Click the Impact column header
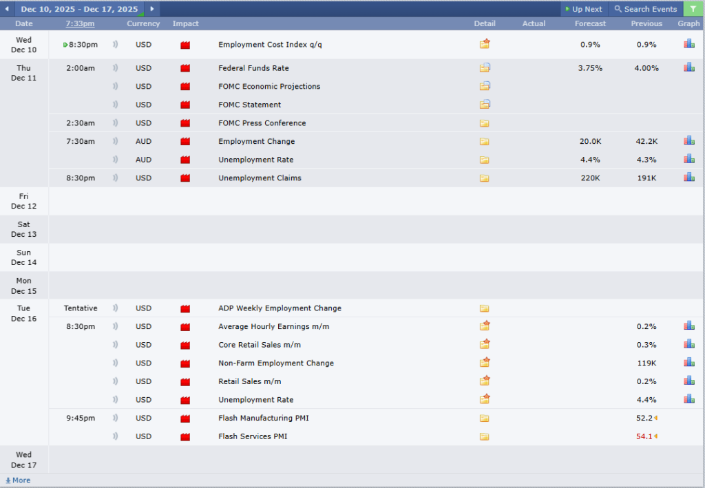The height and width of the screenshot is (488, 705). 185,23
